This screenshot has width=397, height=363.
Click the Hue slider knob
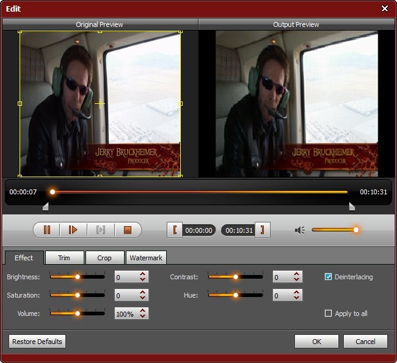[x=236, y=295]
